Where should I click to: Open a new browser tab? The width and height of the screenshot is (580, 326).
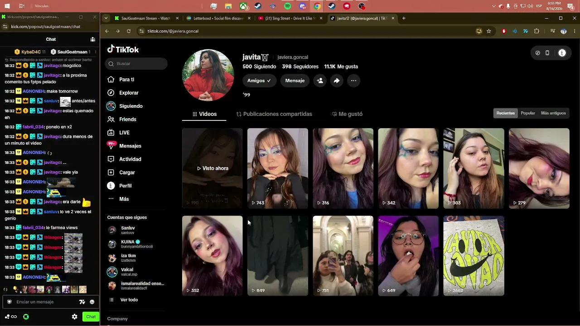(x=404, y=19)
